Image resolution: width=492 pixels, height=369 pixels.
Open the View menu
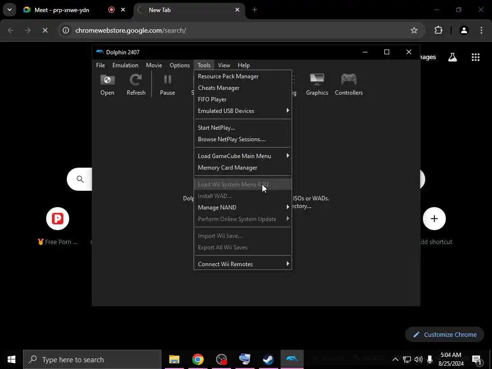(224, 65)
